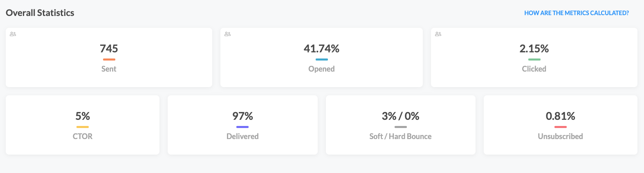Select the 0.81% Unsubscribed value
Image resolution: width=644 pixels, height=173 pixels.
pos(561,116)
